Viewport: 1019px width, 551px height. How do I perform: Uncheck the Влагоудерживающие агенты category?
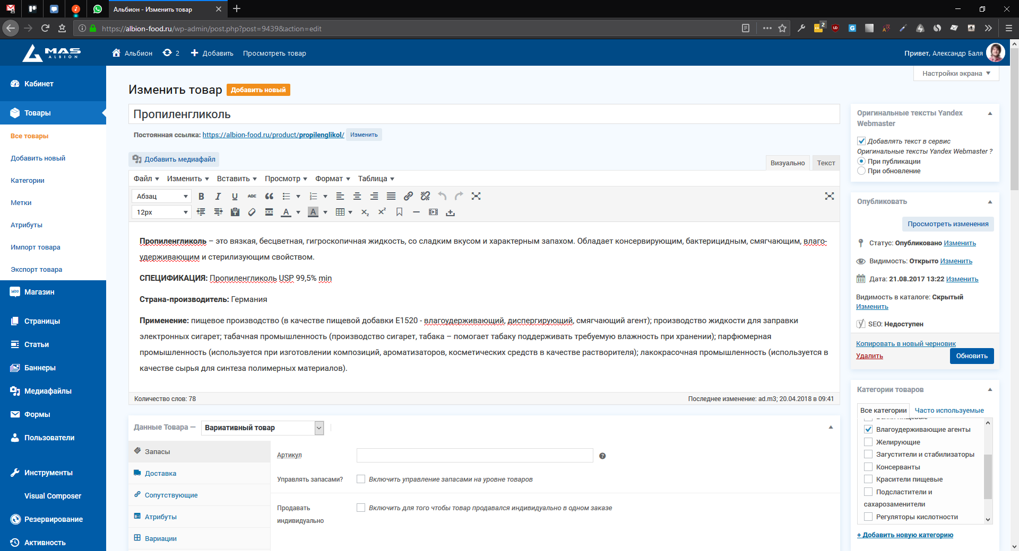click(x=868, y=430)
